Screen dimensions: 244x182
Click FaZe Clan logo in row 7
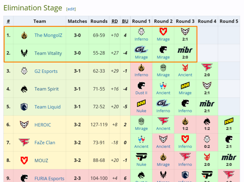pyautogui.click(x=24, y=143)
